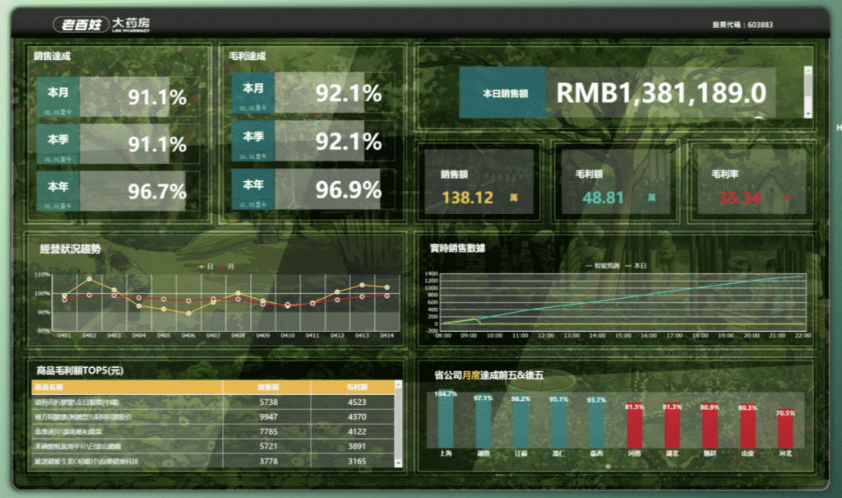This screenshot has height=498, width=842.
Task: Click gross profit value 3891 in table
Action: click(x=357, y=446)
